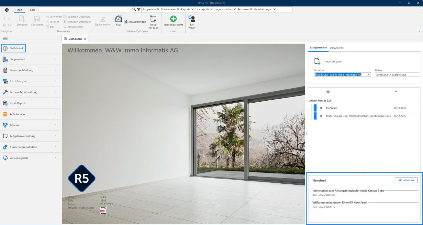This screenshot has height=225, width=423.
Task: Switch to the Tools ribbon tab
Action: 32,10
